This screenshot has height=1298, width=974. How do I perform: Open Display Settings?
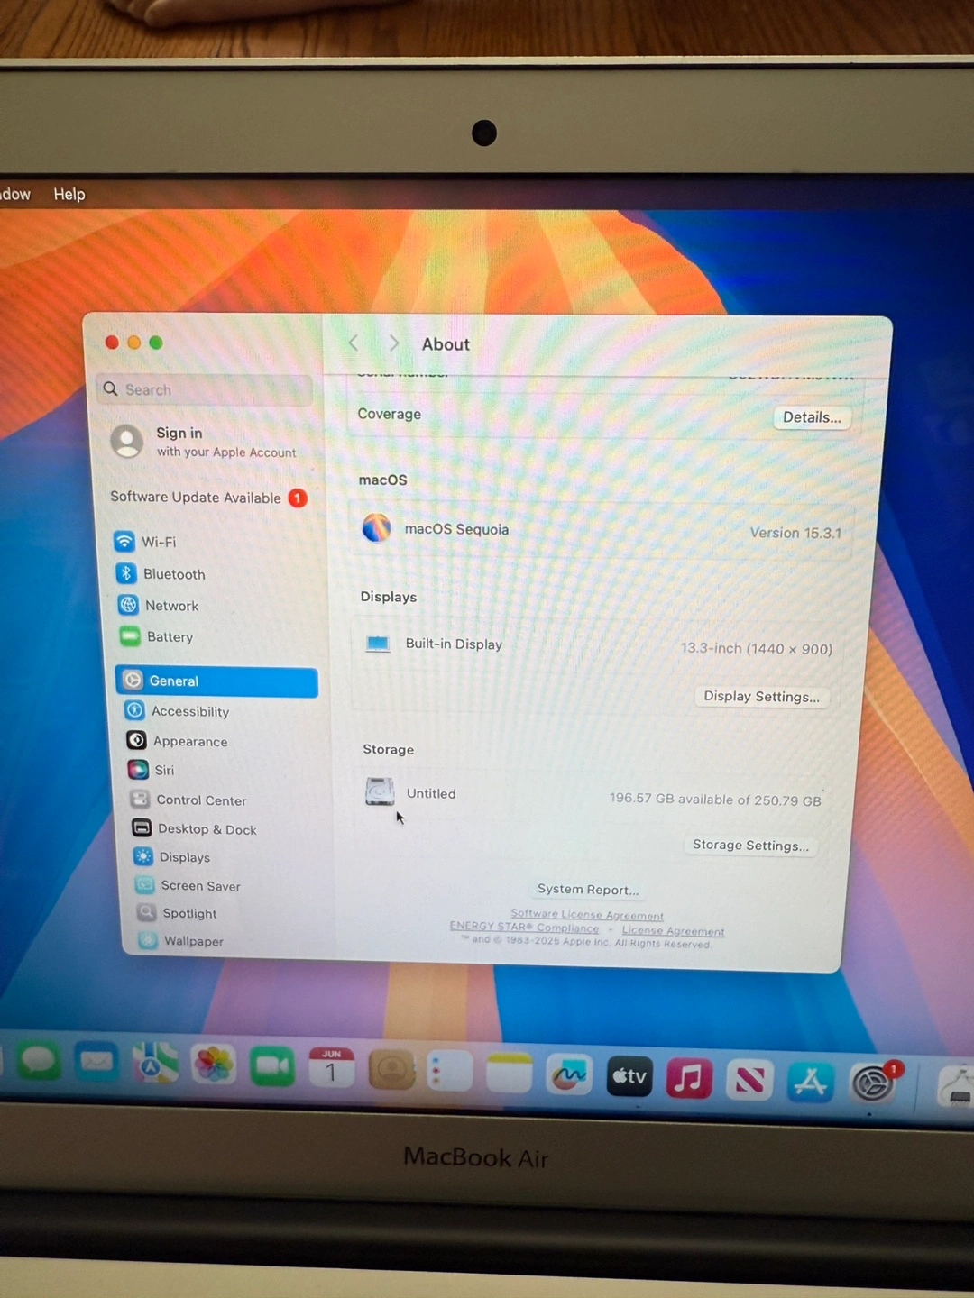762,697
